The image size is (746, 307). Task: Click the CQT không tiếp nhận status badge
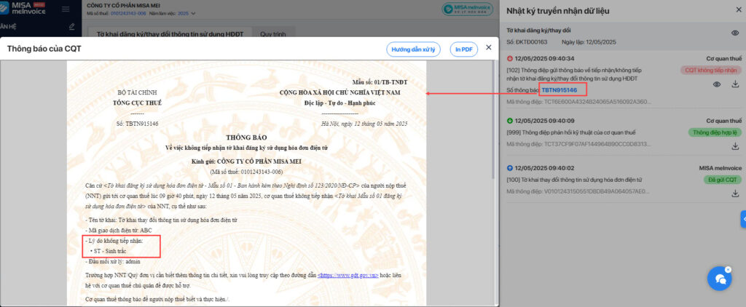[x=711, y=70]
